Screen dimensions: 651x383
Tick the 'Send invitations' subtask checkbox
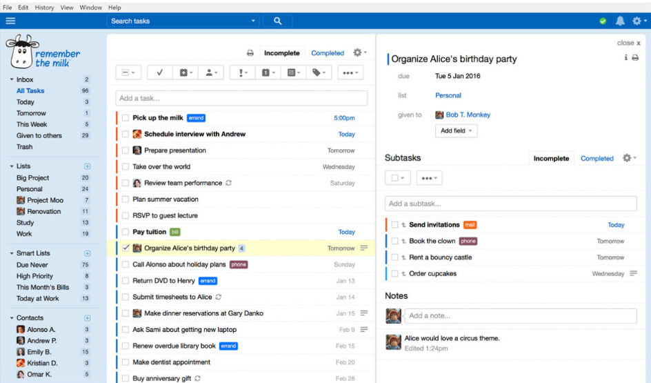click(394, 225)
